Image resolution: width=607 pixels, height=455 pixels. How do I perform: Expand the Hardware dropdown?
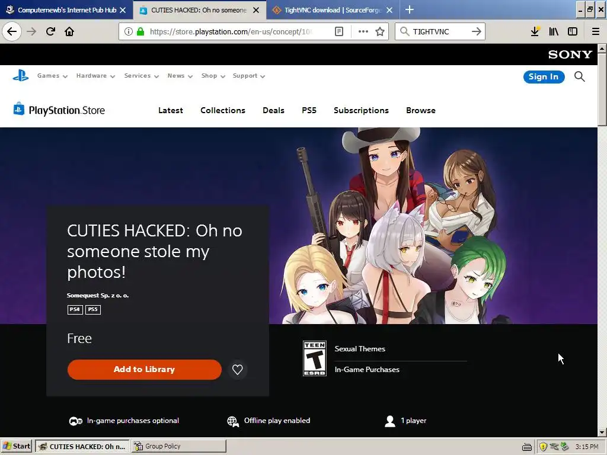click(x=95, y=76)
